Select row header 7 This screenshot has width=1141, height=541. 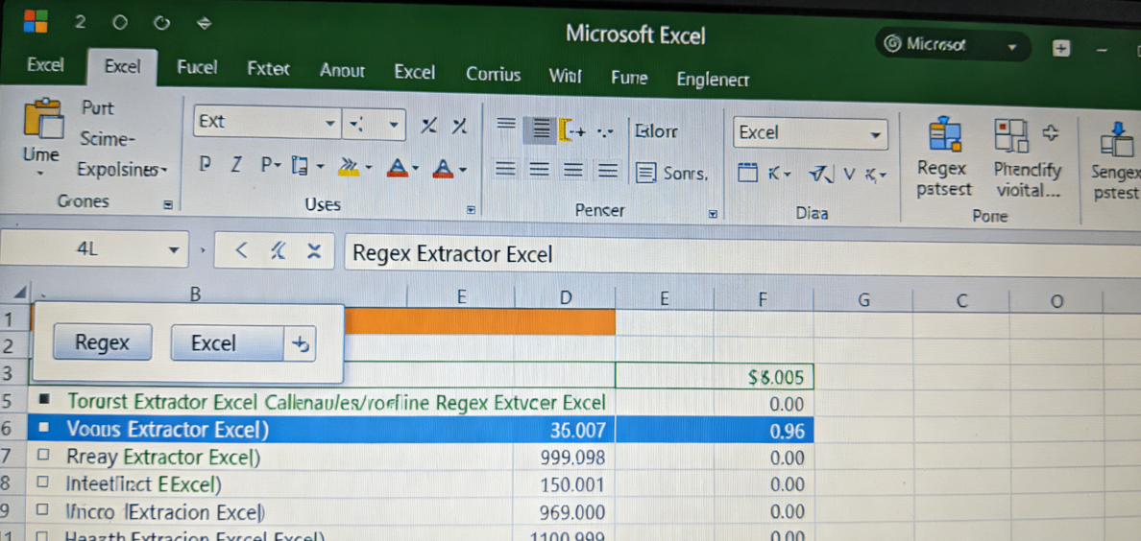7,458
